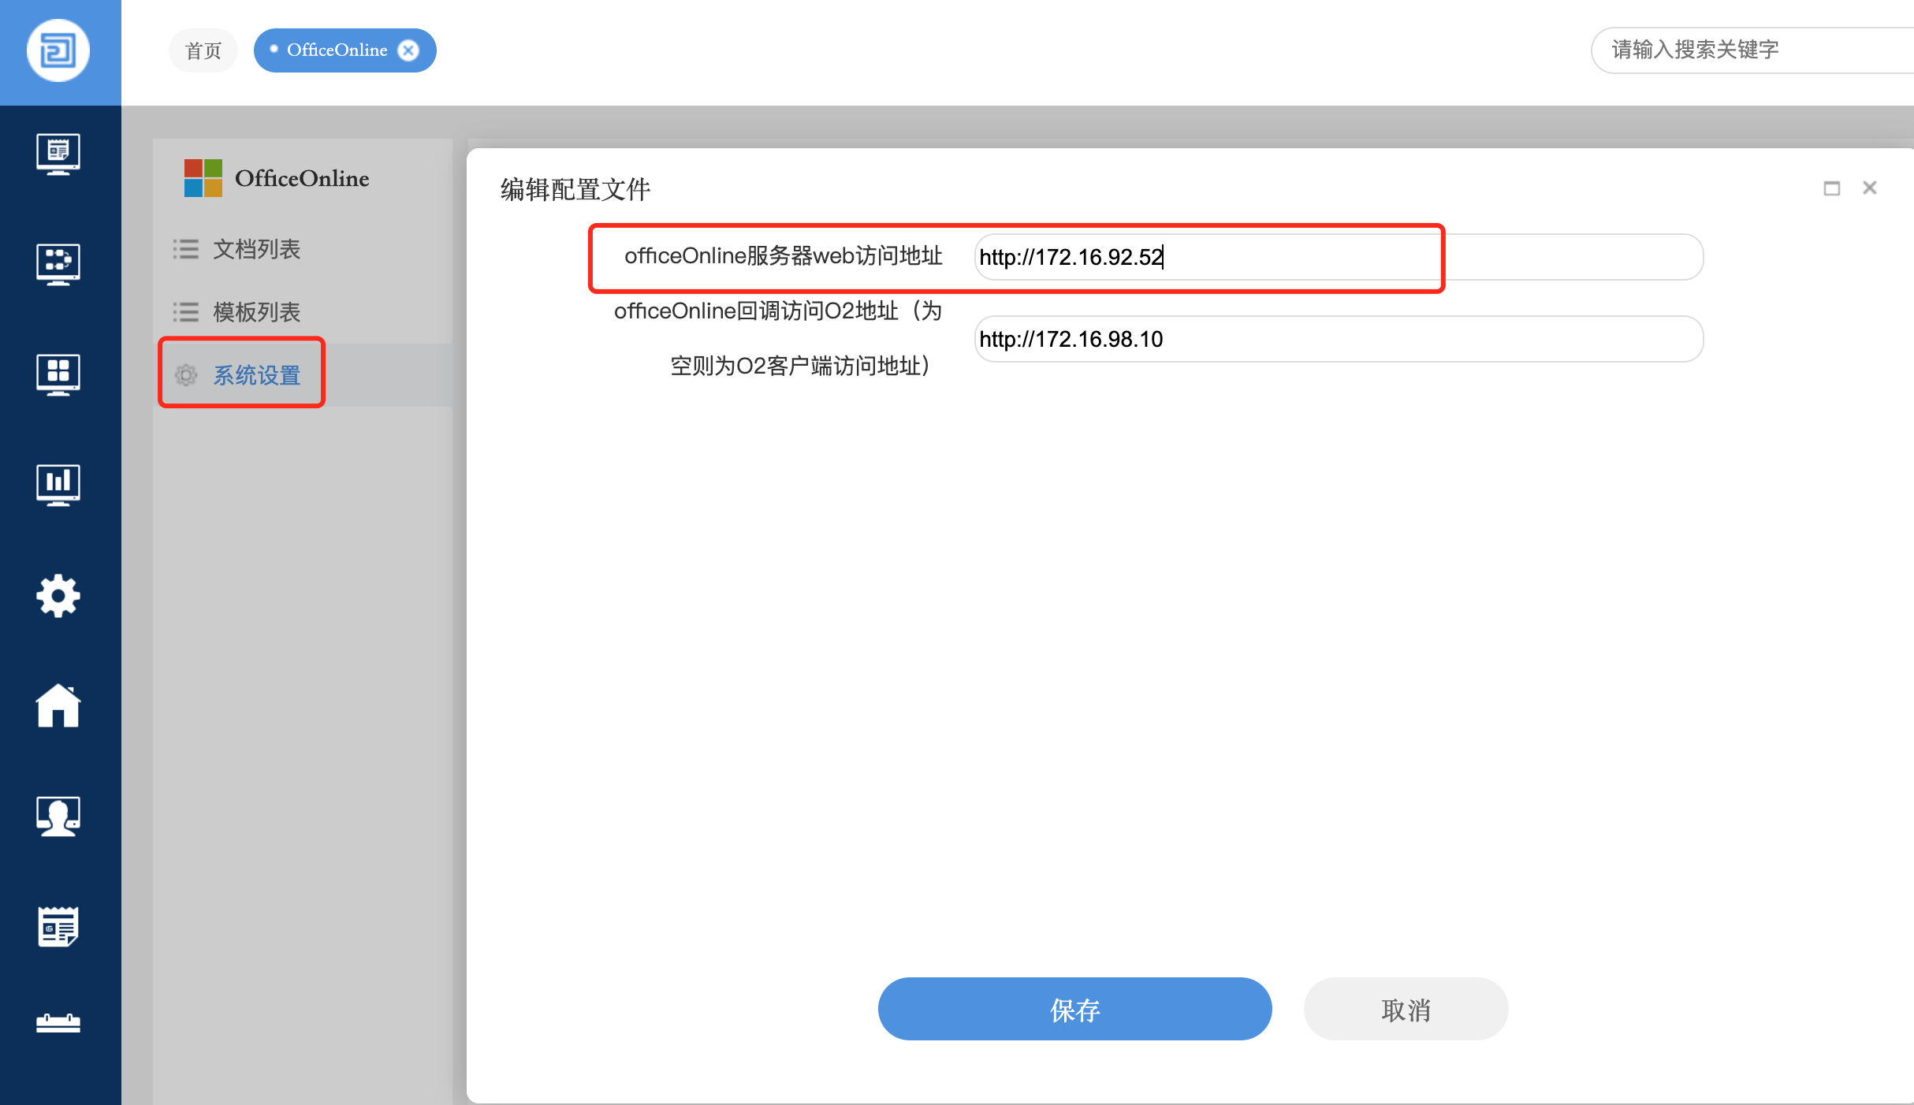Close the OfficeOnline tab with its X
Image resolution: width=1914 pixels, height=1105 pixels.
(x=408, y=50)
